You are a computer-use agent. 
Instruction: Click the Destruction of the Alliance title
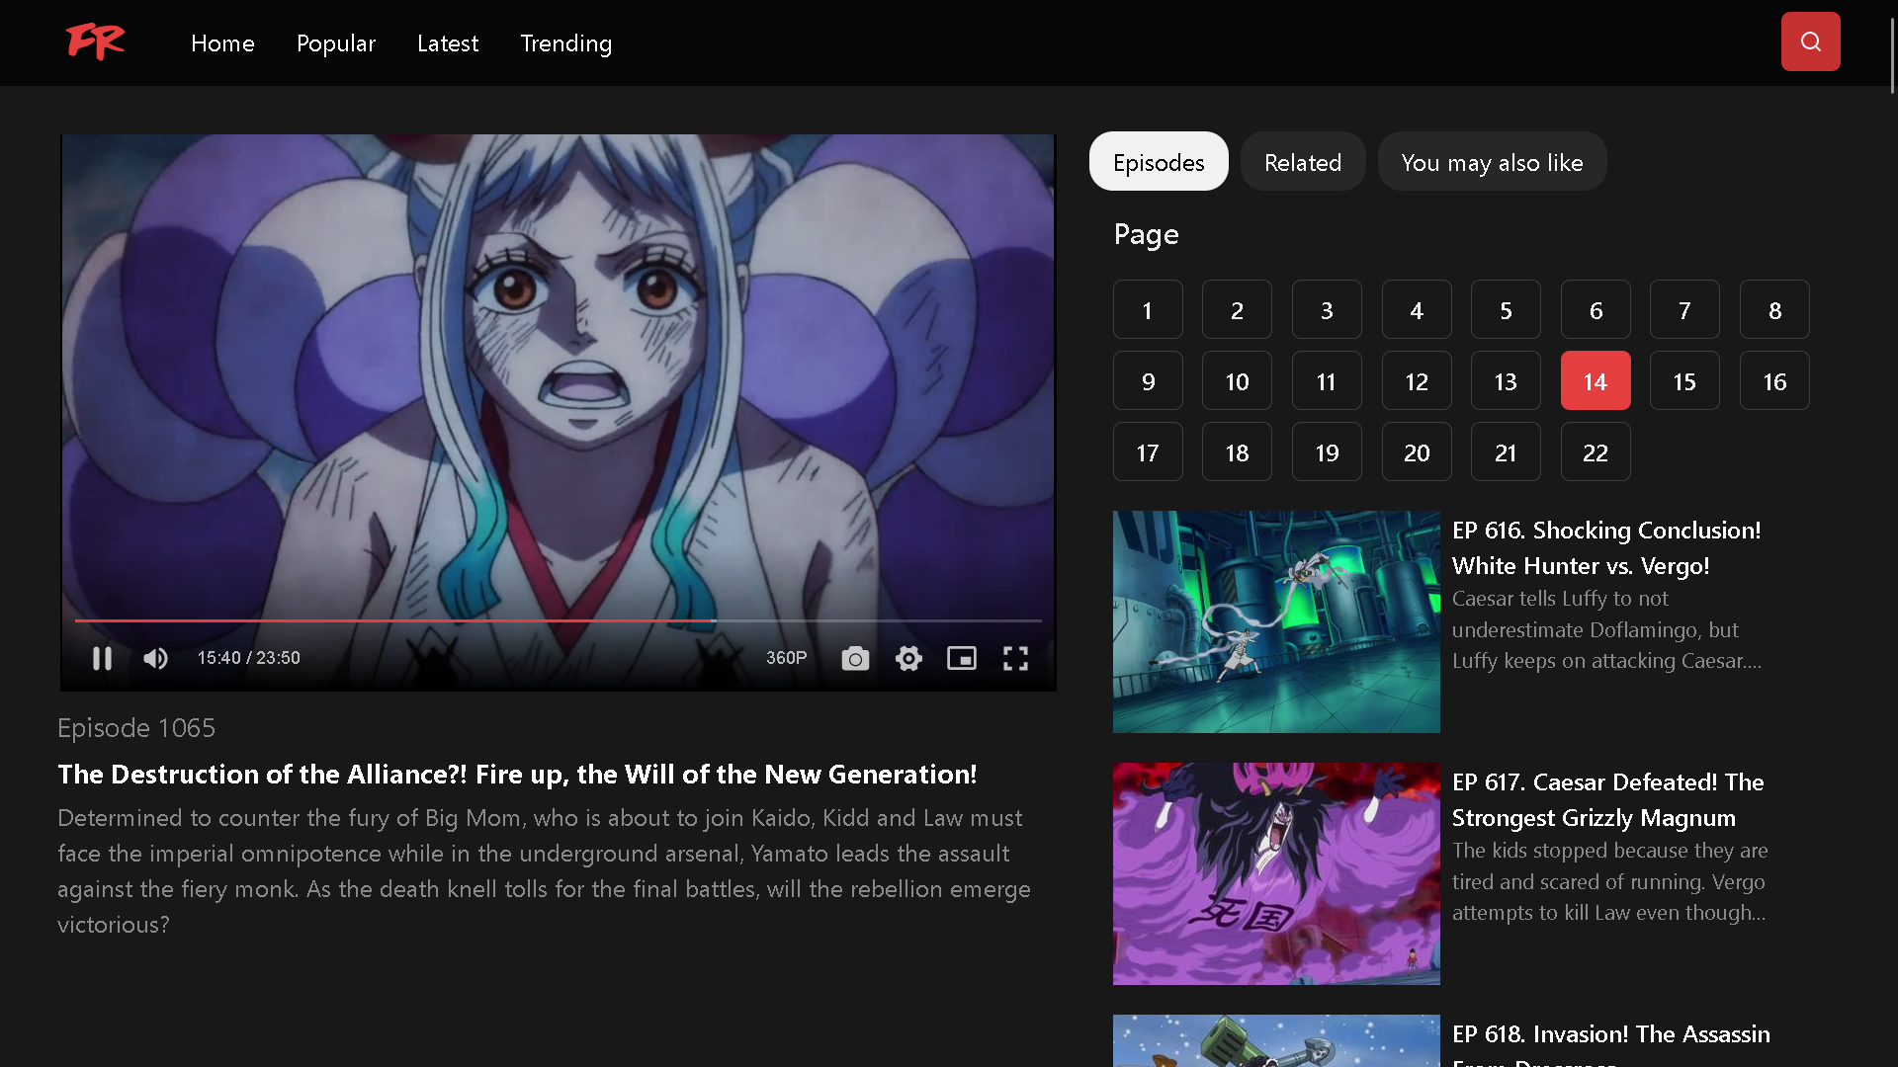[x=517, y=775]
